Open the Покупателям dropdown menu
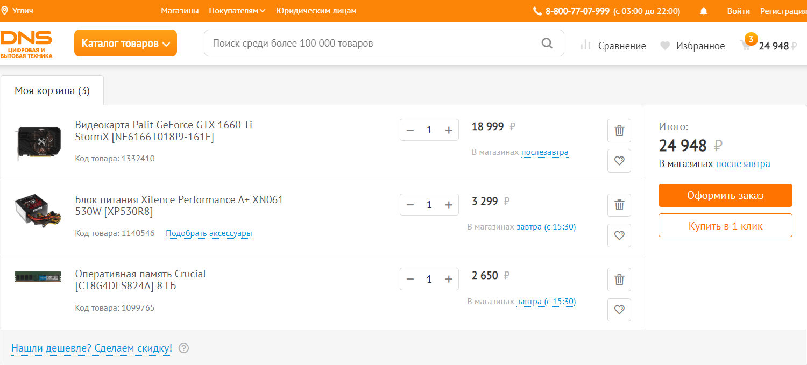 click(x=237, y=11)
